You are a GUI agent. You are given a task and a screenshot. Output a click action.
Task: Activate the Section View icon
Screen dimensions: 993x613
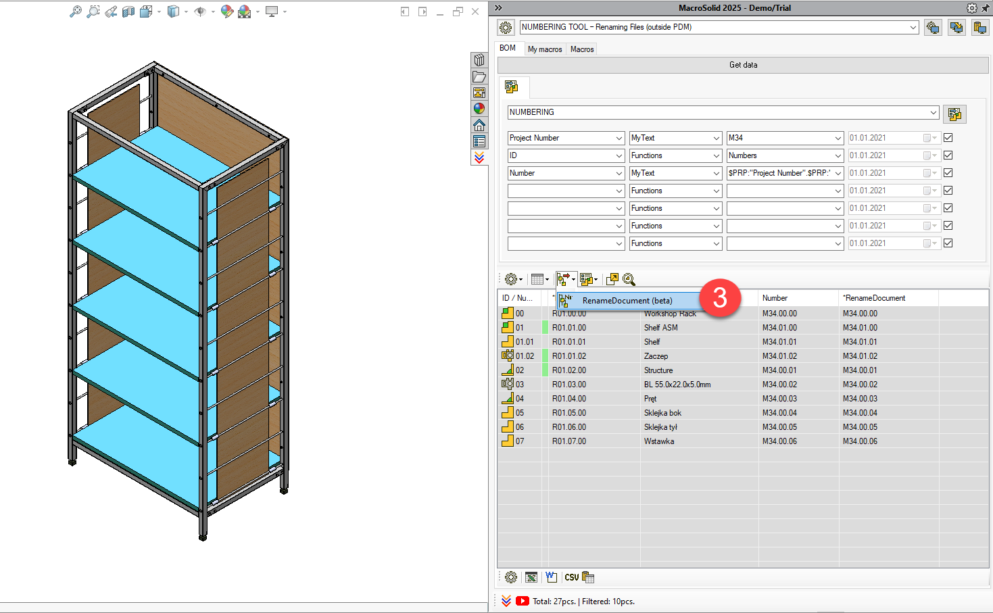[x=128, y=11]
